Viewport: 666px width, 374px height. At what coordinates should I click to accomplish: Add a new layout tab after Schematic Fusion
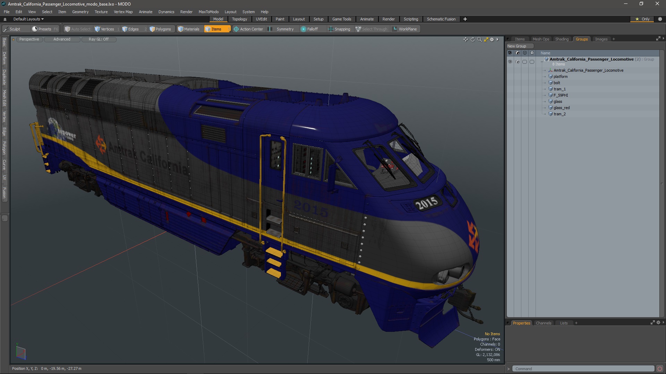tap(465, 19)
